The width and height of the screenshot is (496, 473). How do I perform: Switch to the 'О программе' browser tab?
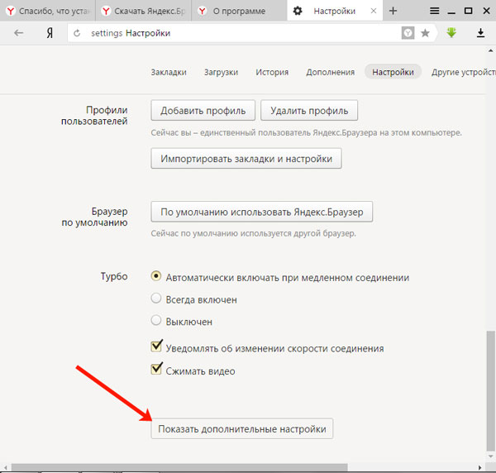pos(240,12)
